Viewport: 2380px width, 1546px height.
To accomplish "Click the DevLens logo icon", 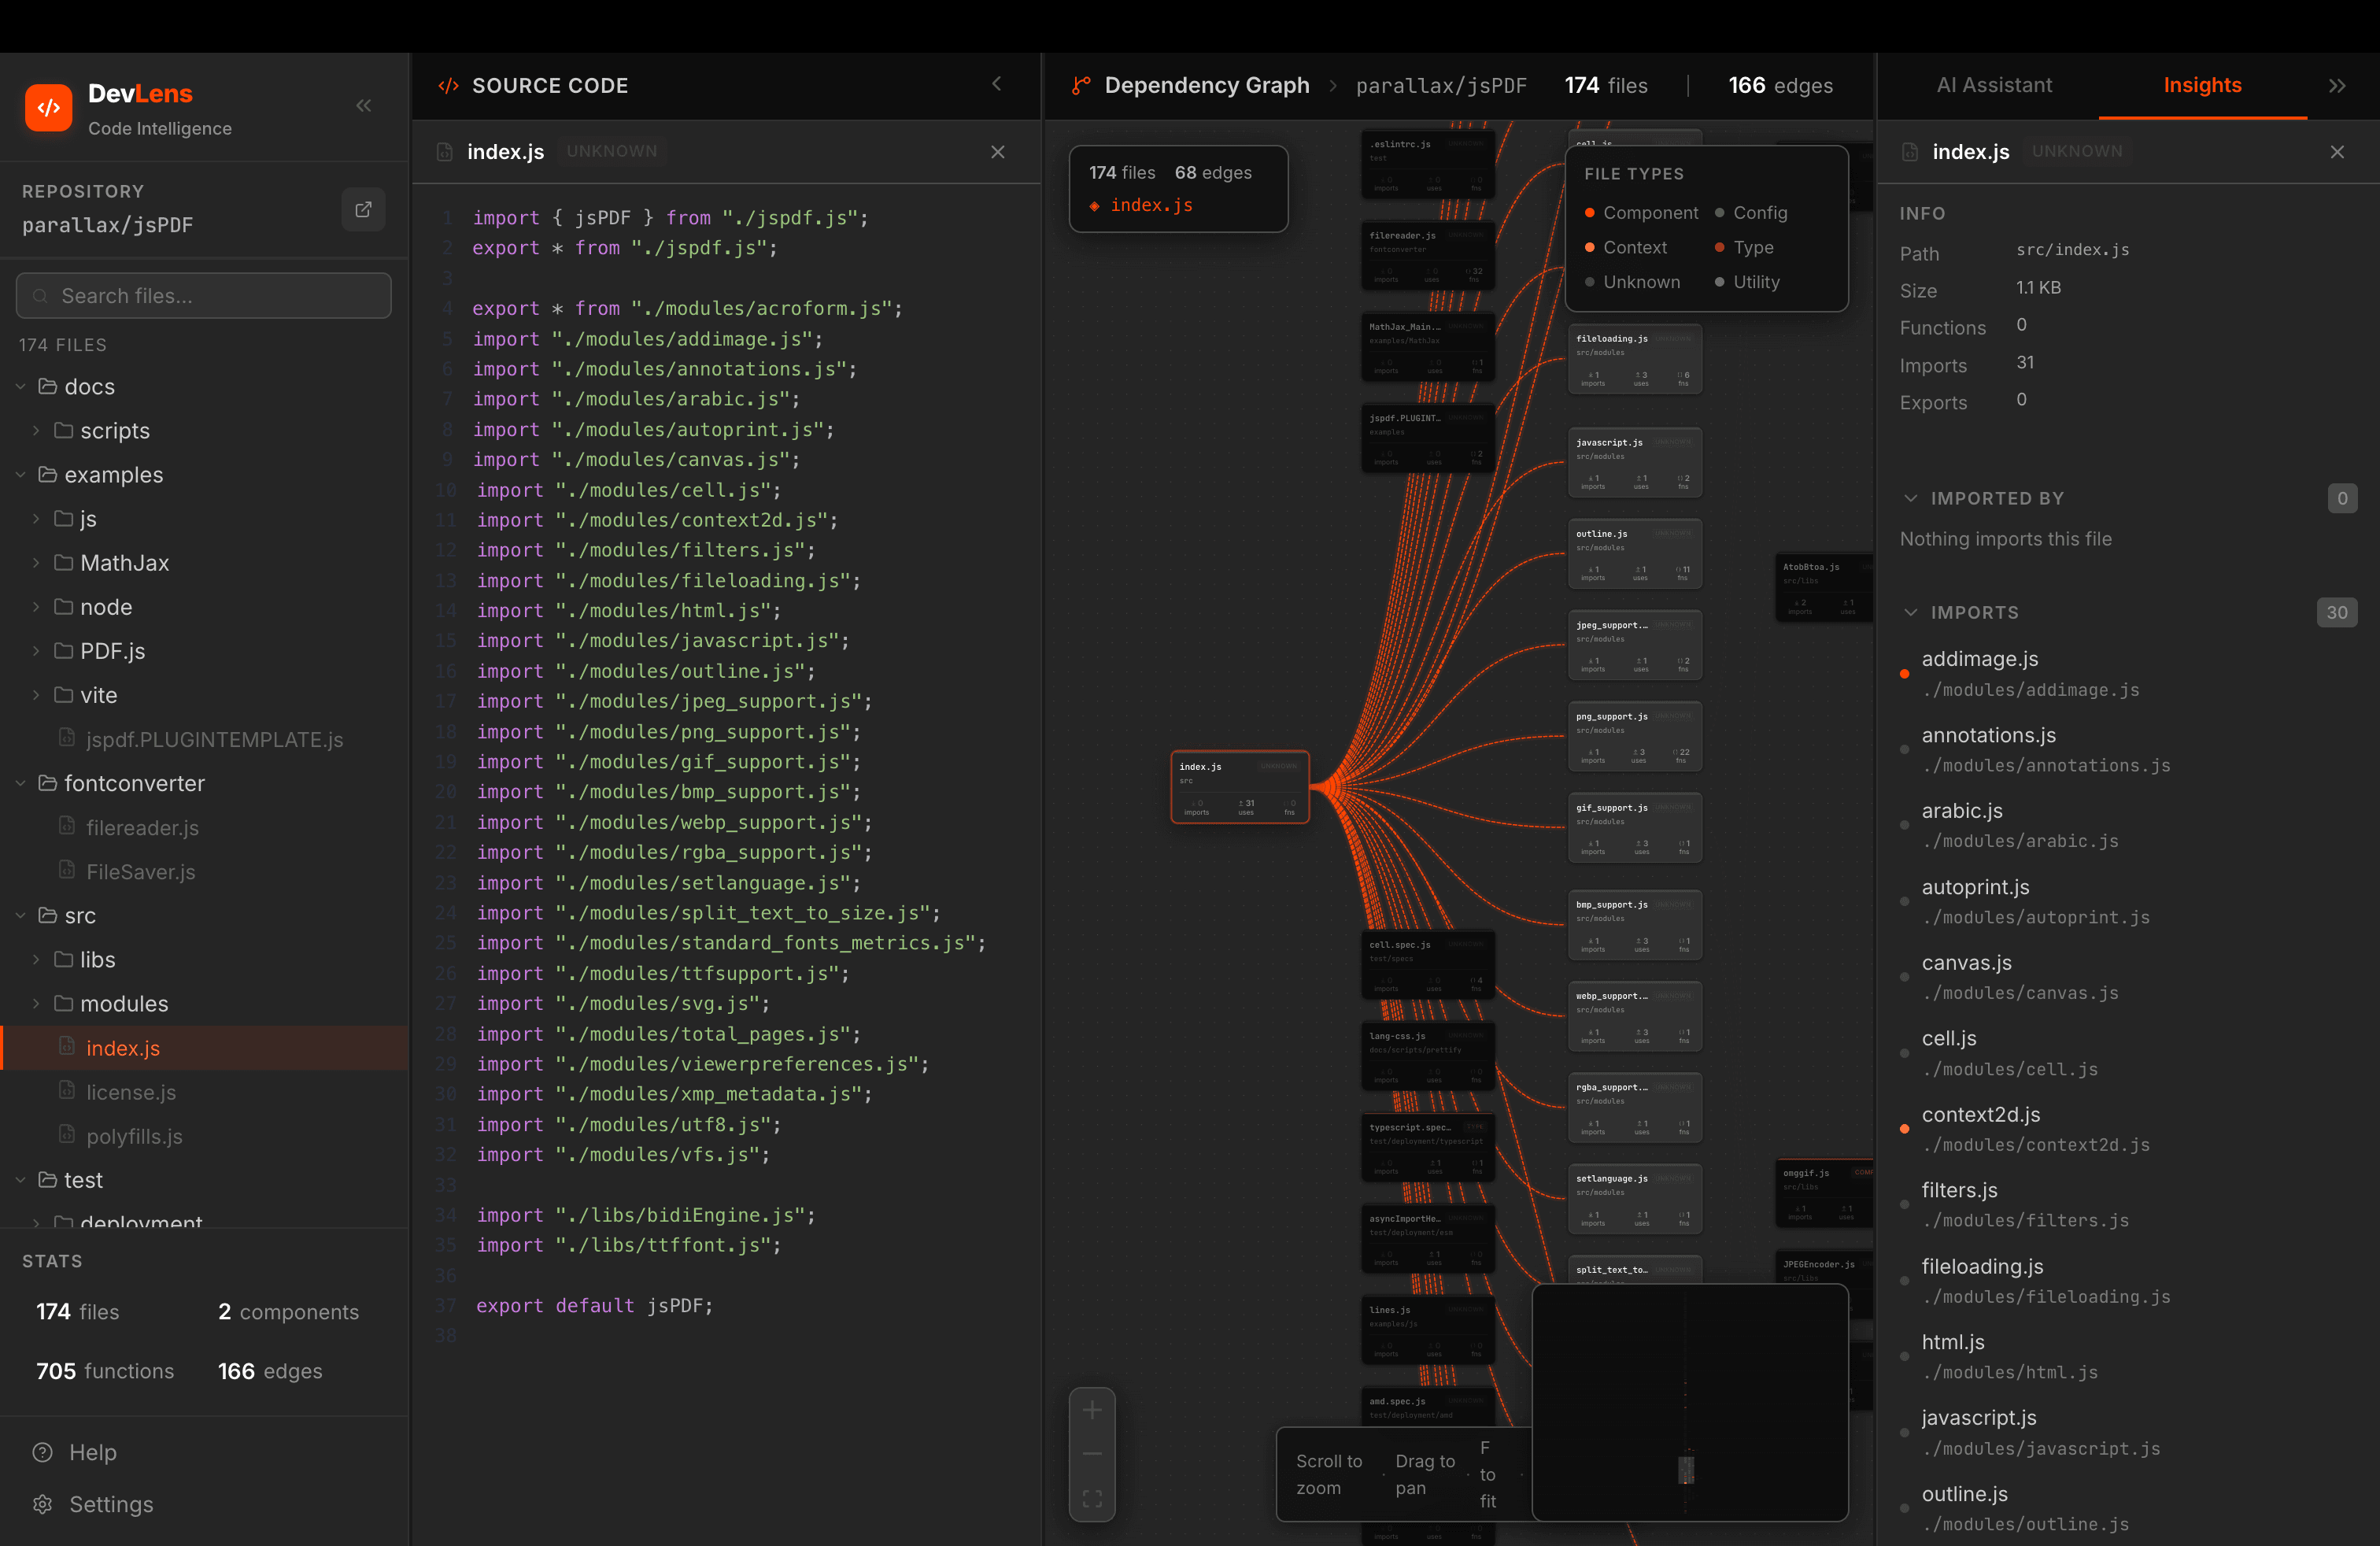I will 48,108.
